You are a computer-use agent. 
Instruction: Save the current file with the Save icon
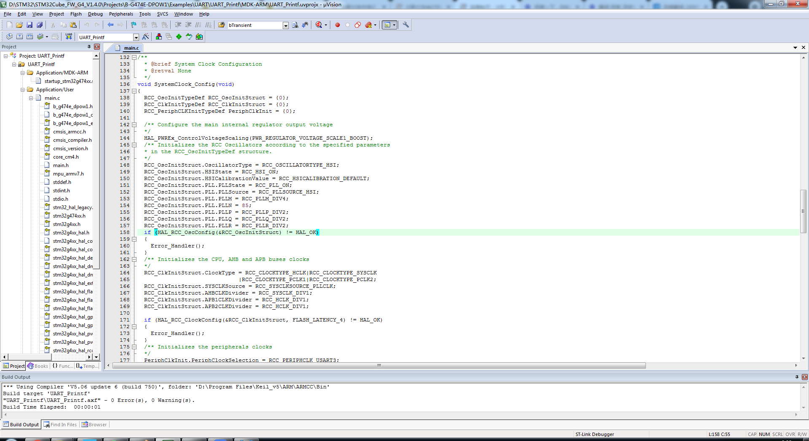click(x=29, y=25)
